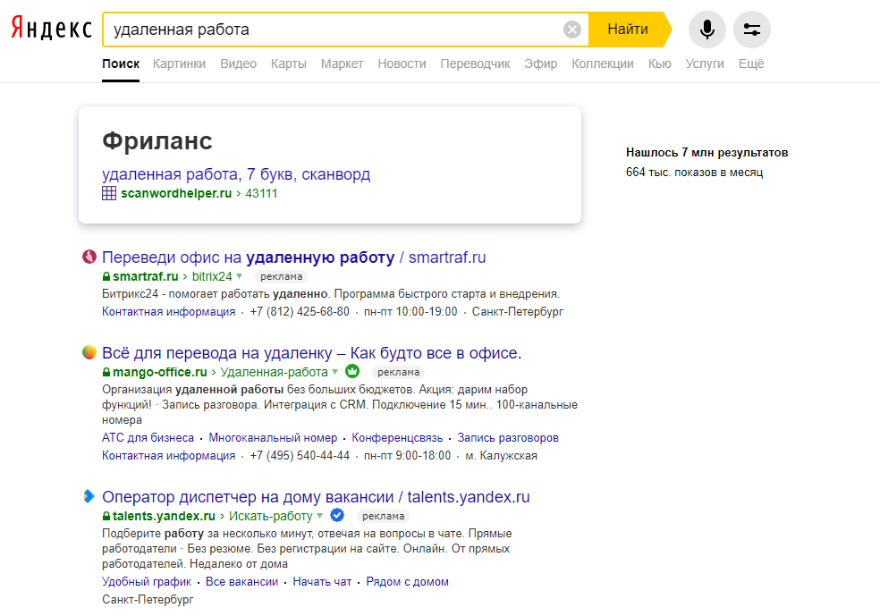Screen dimensions: 880x616
Task: Click the blue verified checkmark on the talents.yandex.ru result
Action: (337, 515)
